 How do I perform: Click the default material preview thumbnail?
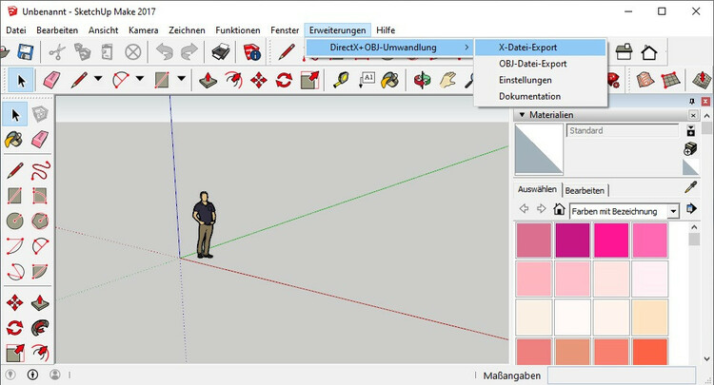pyautogui.click(x=539, y=149)
